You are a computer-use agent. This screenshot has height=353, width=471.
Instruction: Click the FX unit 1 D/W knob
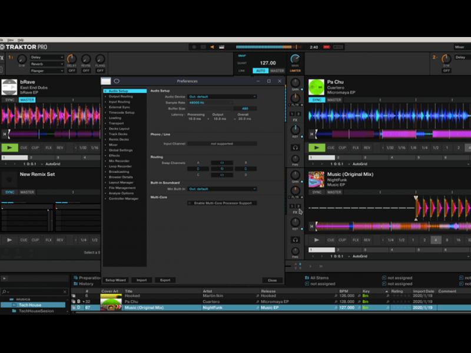click(22, 59)
